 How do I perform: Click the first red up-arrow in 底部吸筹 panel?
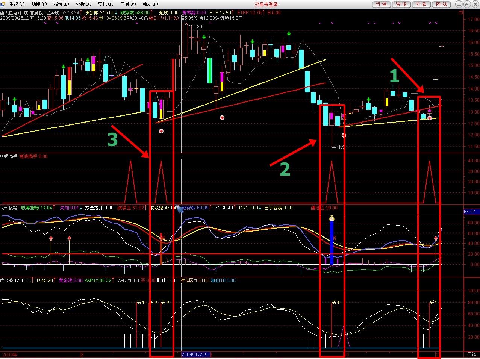click(x=51, y=238)
